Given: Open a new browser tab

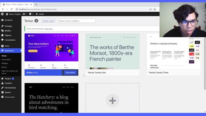Looking at the screenshot, I should point(36,5).
